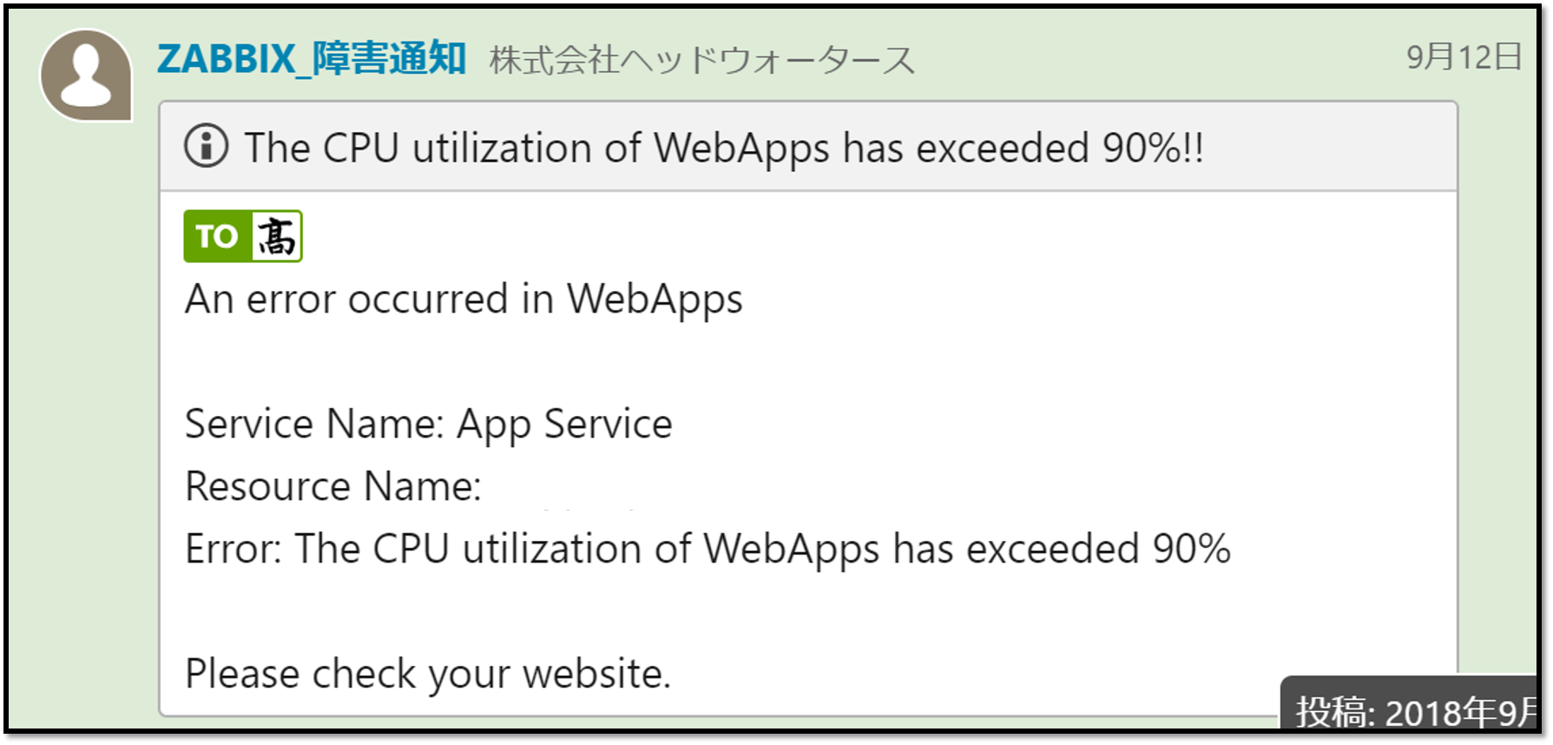Click the sender's gray profile avatar
Image resolution: width=1553 pixels, height=745 pixels.
[x=86, y=75]
